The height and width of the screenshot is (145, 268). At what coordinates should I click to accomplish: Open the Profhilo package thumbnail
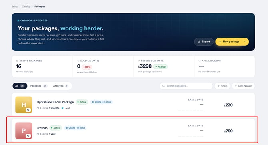click(24, 131)
